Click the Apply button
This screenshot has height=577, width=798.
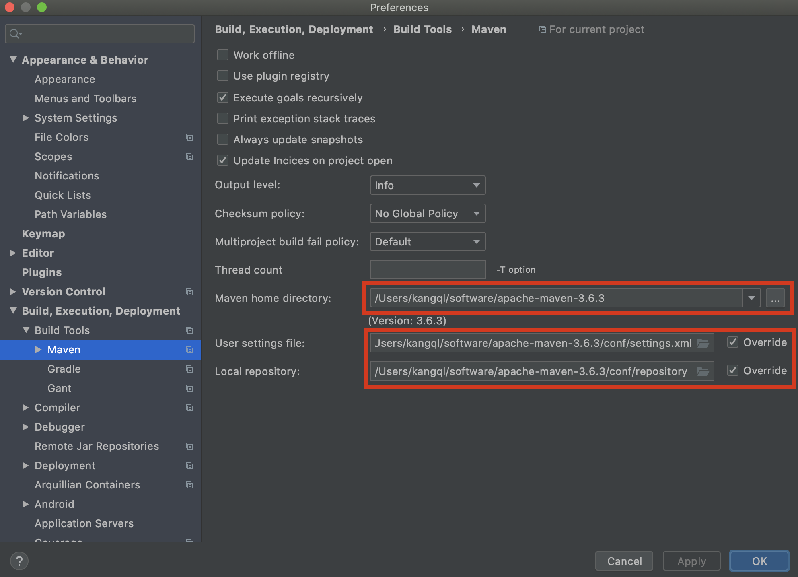coord(691,561)
